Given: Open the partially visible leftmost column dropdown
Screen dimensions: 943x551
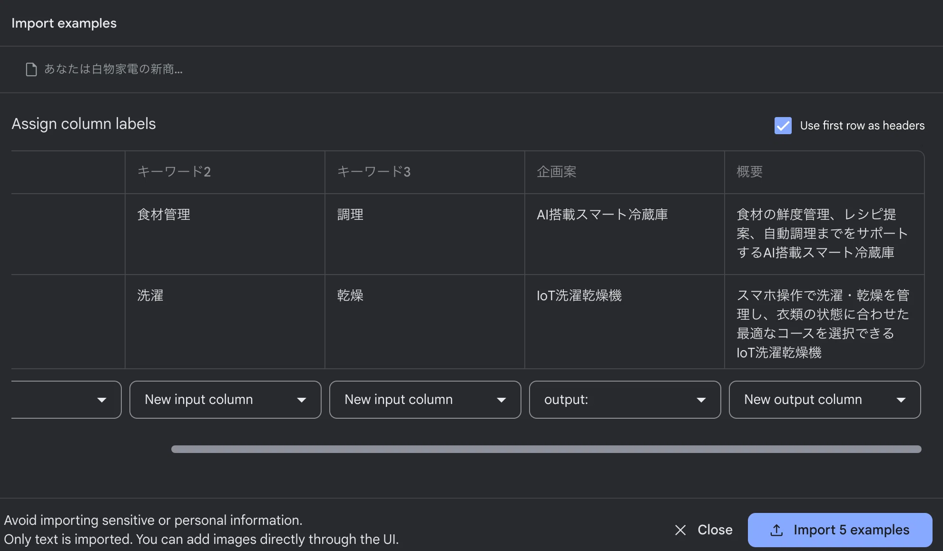Looking at the screenshot, I should (66, 400).
